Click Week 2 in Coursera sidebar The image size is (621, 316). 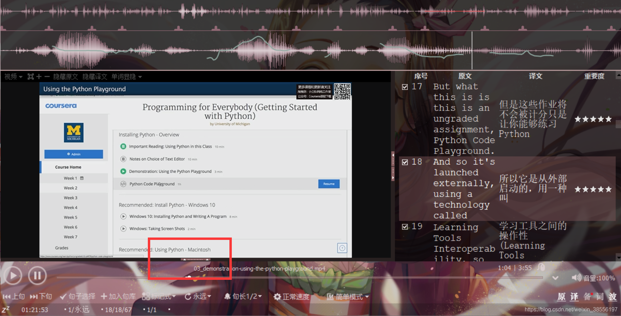pos(70,188)
